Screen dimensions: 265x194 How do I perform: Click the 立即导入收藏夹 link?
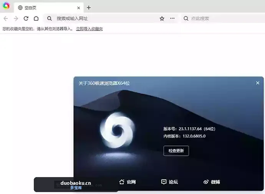89,29
